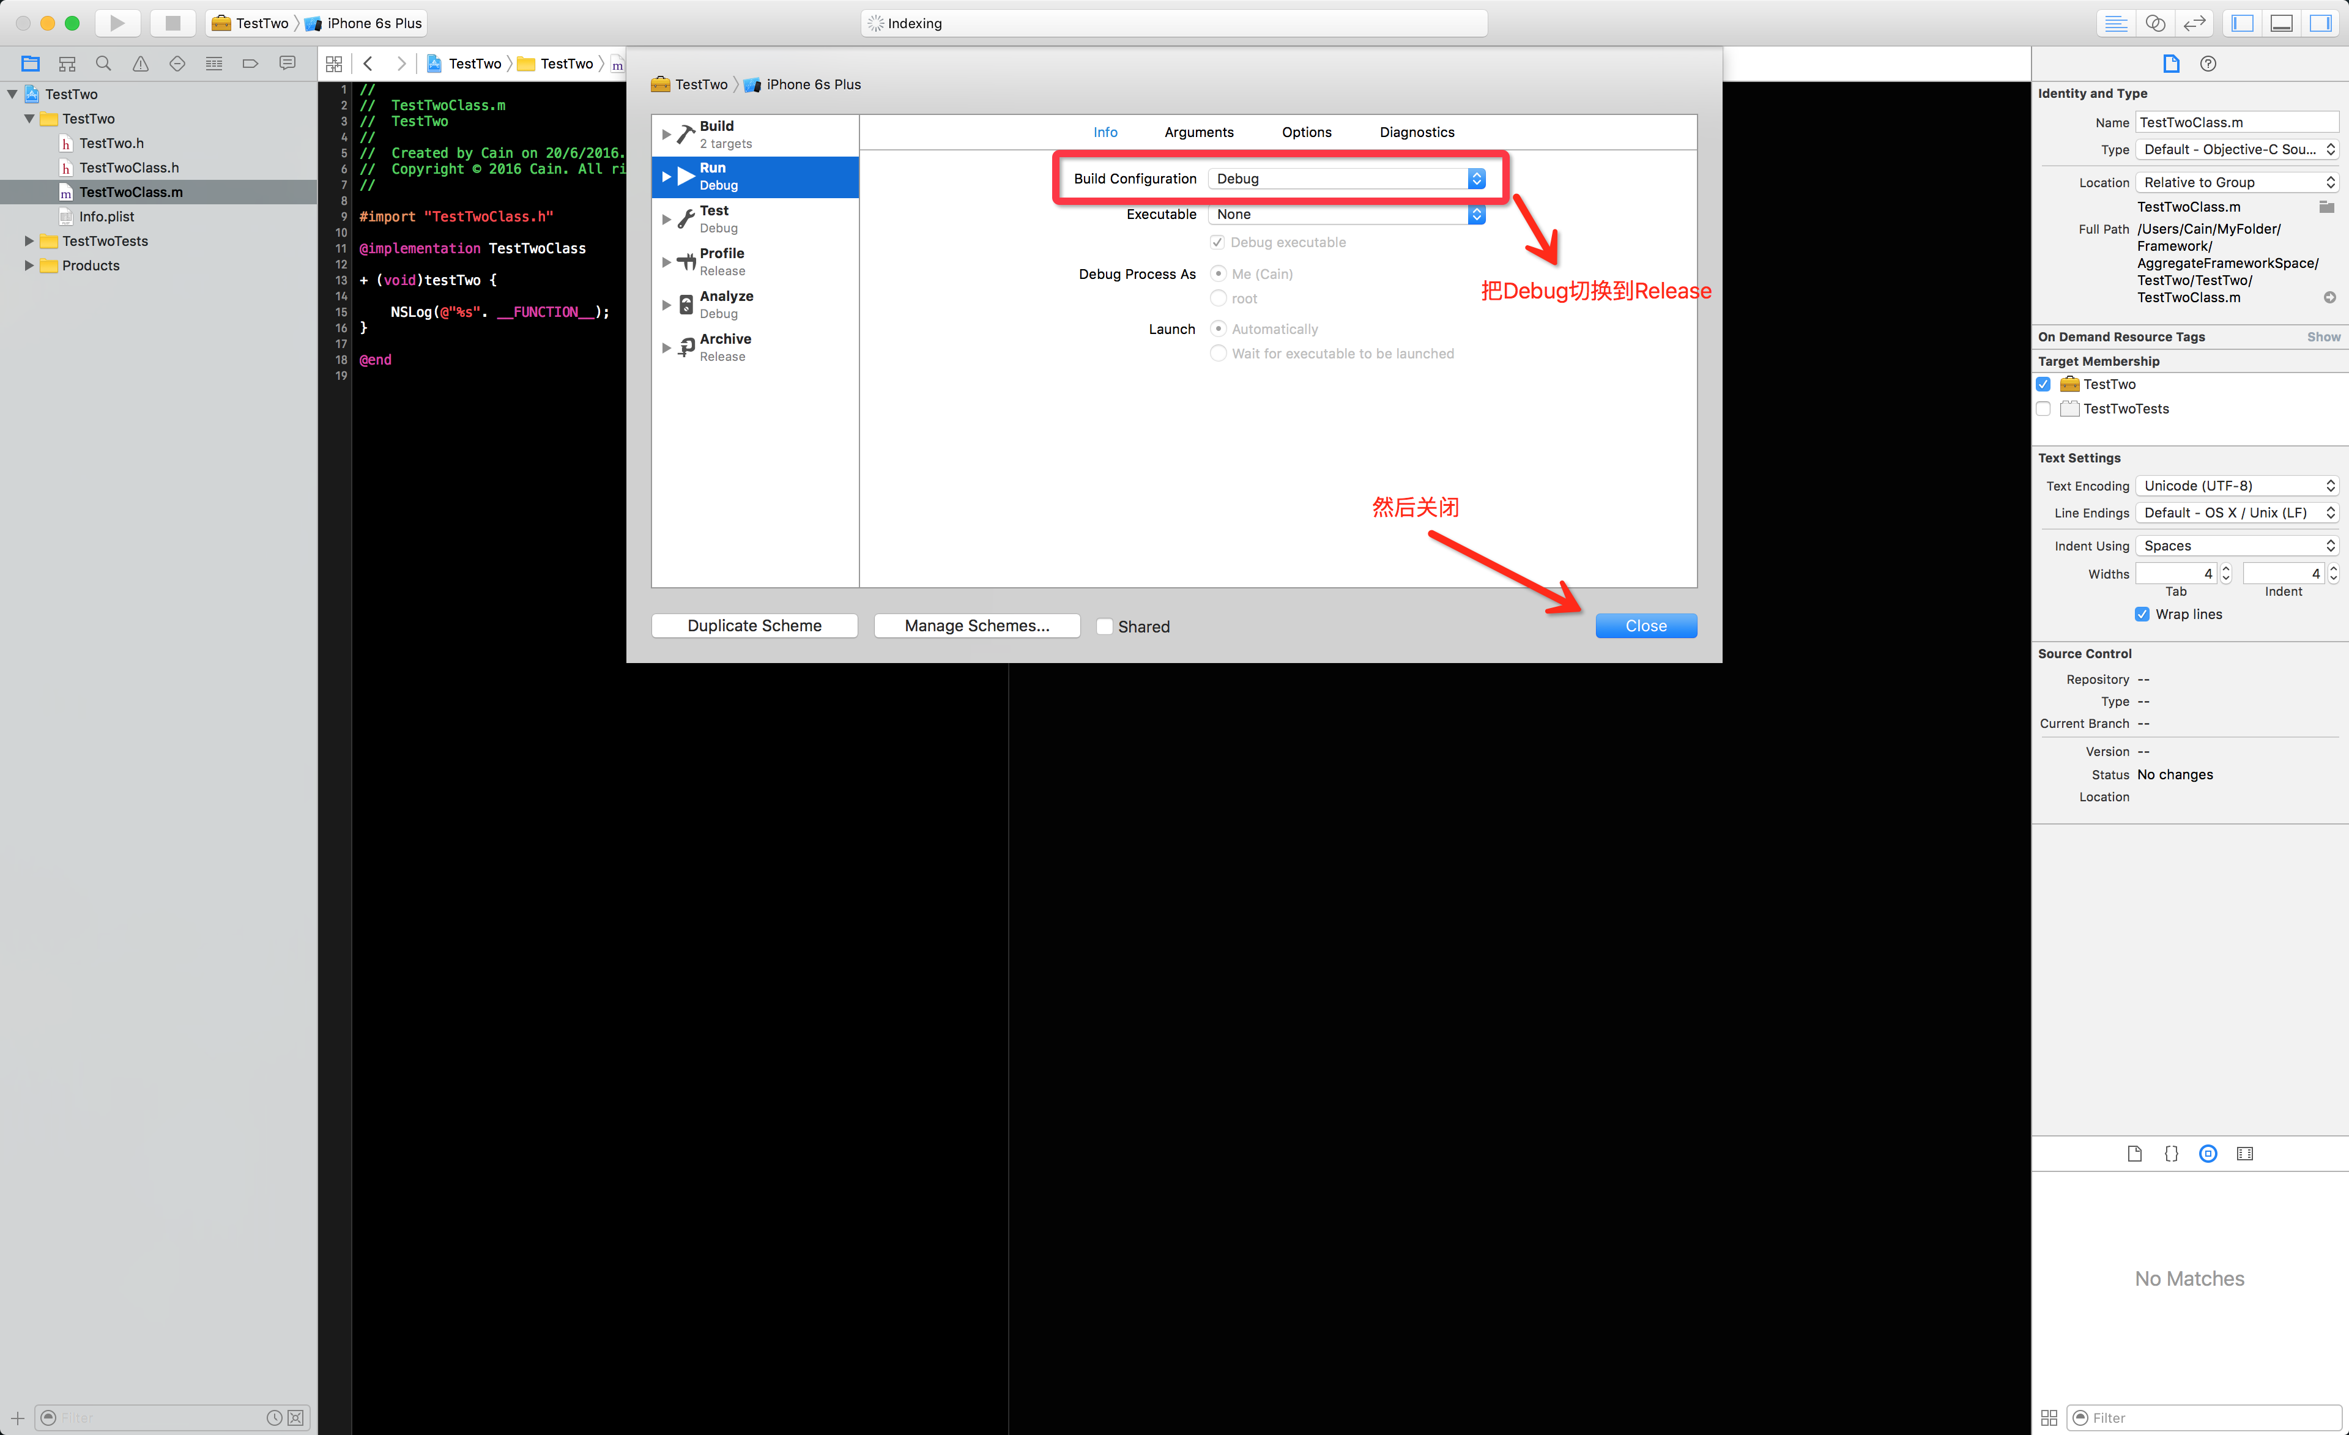Image resolution: width=2349 pixels, height=1435 pixels.
Task: Switch to the Assistant editor icon
Action: [x=2156, y=23]
